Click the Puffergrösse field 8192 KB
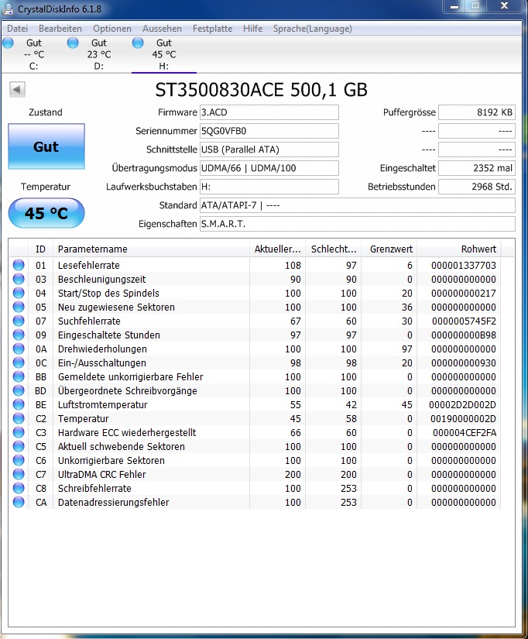This screenshot has height=639, width=528. pos(477,112)
